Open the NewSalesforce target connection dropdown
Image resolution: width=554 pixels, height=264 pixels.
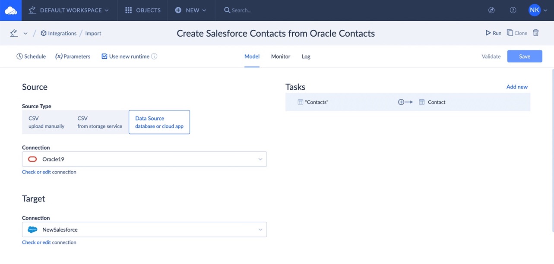[144, 229]
